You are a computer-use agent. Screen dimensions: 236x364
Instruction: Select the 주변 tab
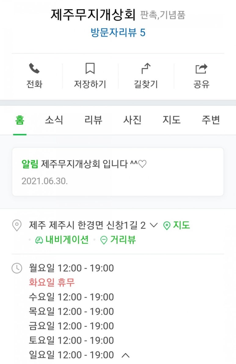click(211, 120)
